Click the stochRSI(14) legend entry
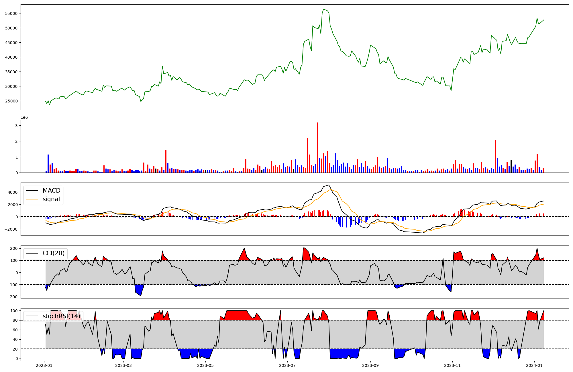The image size is (573, 372). point(61,316)
